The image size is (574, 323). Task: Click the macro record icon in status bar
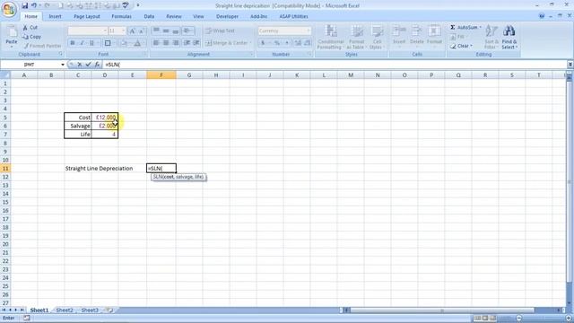26,318
